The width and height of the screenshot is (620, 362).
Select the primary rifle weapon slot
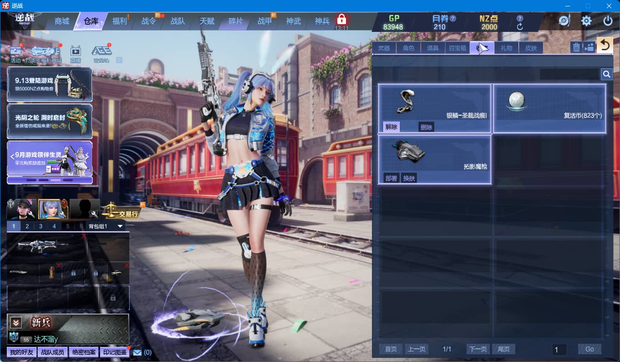pyautogui.click(x=46, y=246)
